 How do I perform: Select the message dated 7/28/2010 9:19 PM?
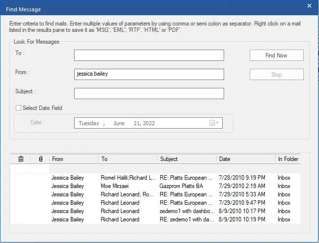155,178
